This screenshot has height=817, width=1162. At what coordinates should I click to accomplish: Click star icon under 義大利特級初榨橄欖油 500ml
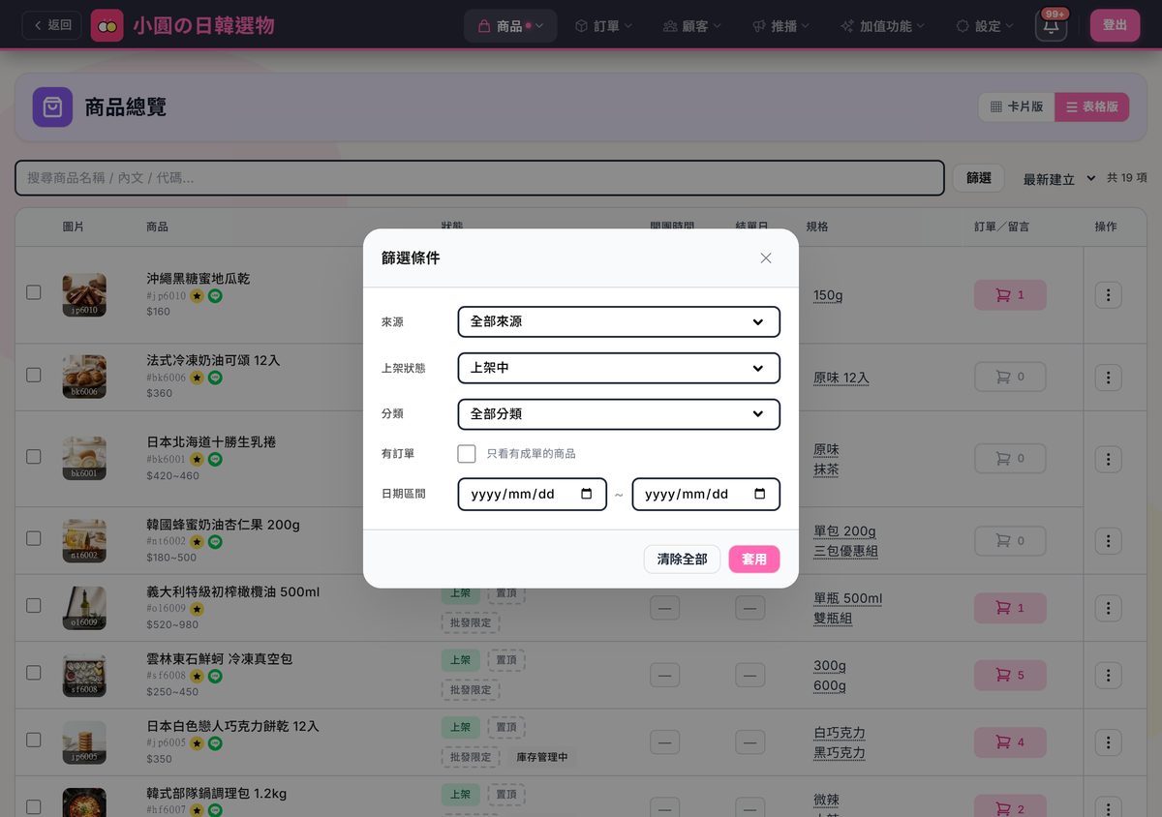(197, 609)
